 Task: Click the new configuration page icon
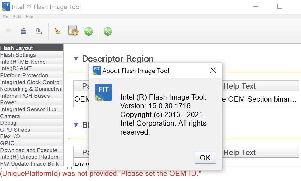coord(8,31)
